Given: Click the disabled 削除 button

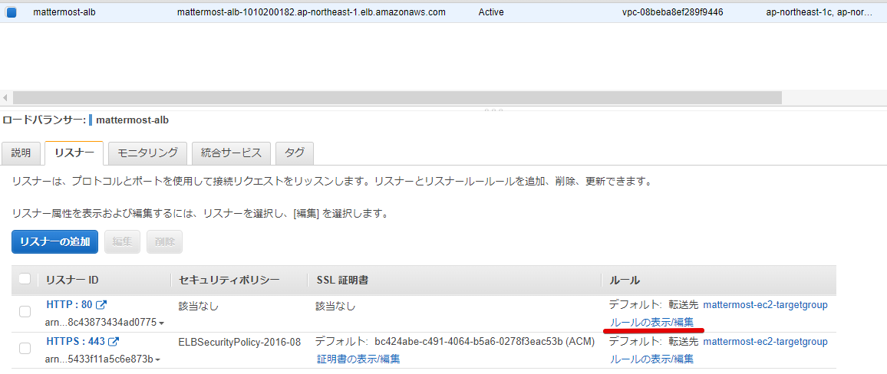Looking at the screenshot, I should (x=164, y=242).
